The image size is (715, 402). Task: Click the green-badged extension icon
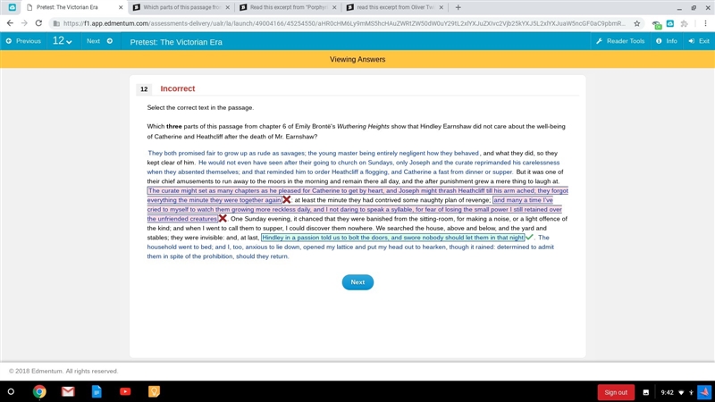coord(657,24)
